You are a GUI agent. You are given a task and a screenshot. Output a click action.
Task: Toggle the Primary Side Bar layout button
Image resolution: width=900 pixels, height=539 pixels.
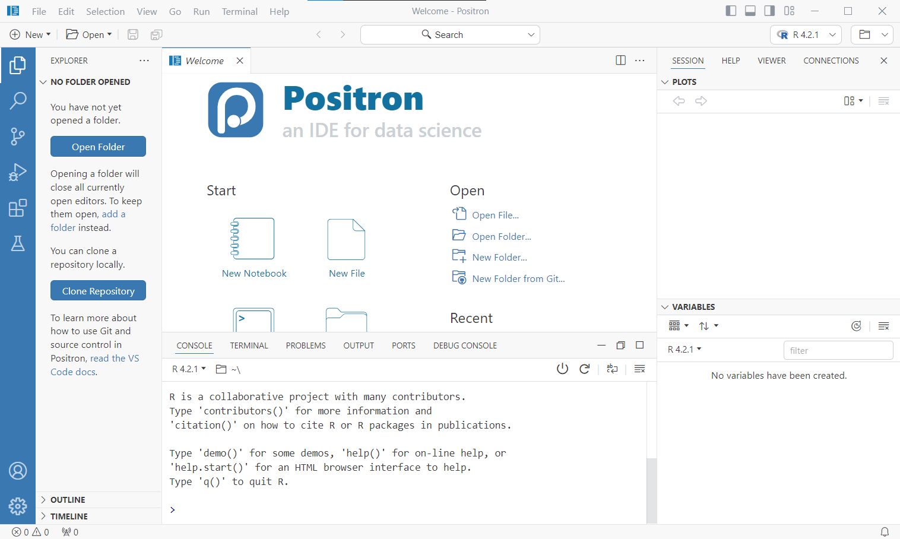pos(731,11)
